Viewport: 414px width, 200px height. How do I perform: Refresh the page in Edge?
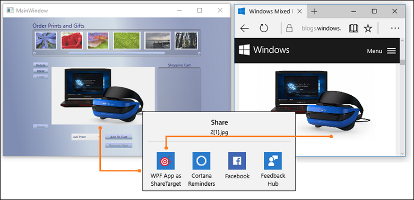click(264, 28)
